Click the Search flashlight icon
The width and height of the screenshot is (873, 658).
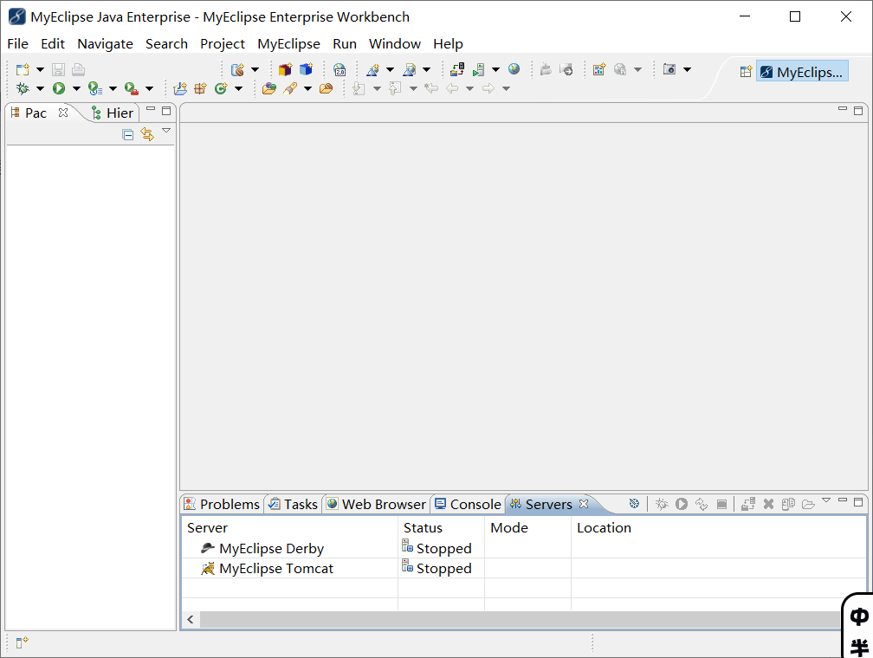click(290, 88)
